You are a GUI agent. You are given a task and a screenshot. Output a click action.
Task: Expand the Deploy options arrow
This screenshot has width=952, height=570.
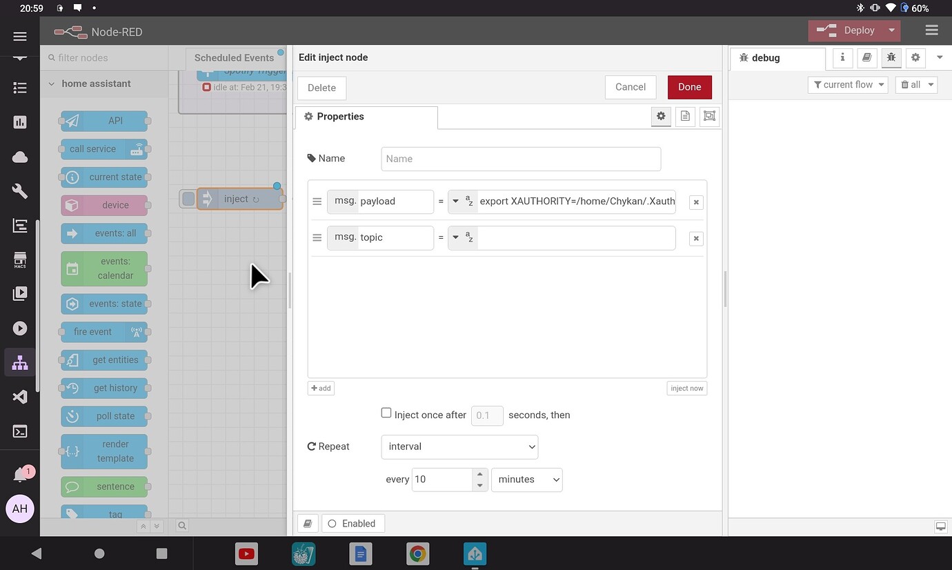coord(891,30)
